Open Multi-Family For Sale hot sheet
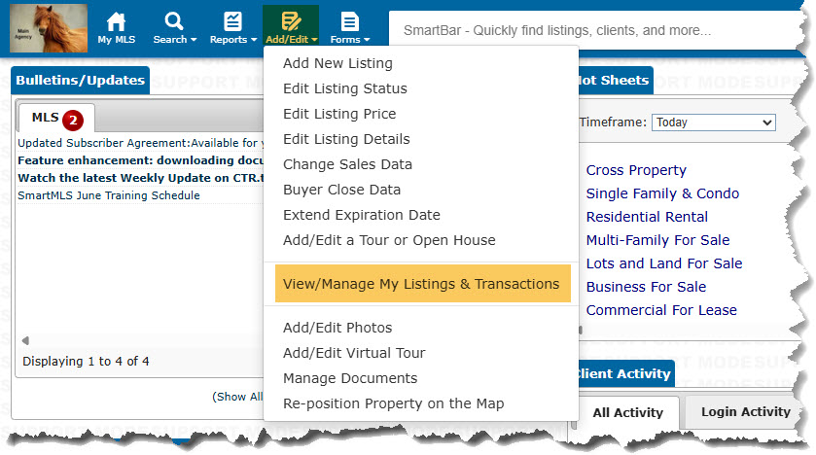This screenshot has height=455, width=816. [657, 240]
